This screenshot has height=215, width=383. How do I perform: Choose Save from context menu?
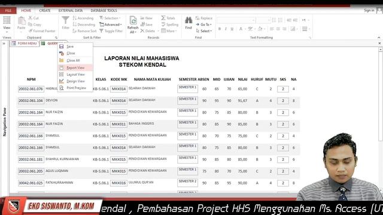pos(75,47)
